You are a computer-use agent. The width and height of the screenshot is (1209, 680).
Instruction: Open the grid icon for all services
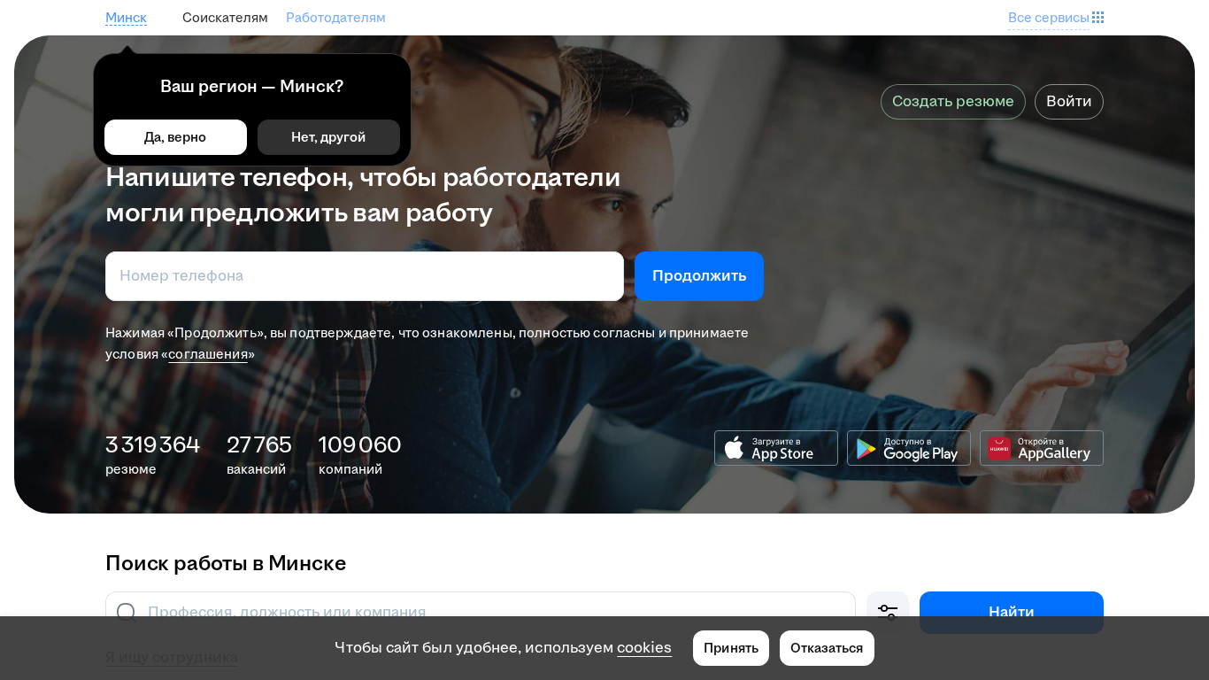click(x=1097, y=18)
